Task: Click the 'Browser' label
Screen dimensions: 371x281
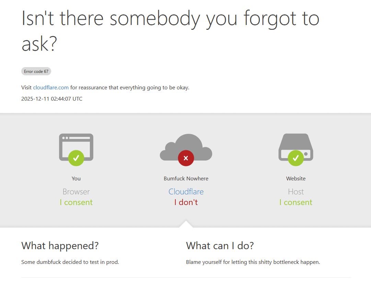Action: pyautogui.click(x=76, y=192)
